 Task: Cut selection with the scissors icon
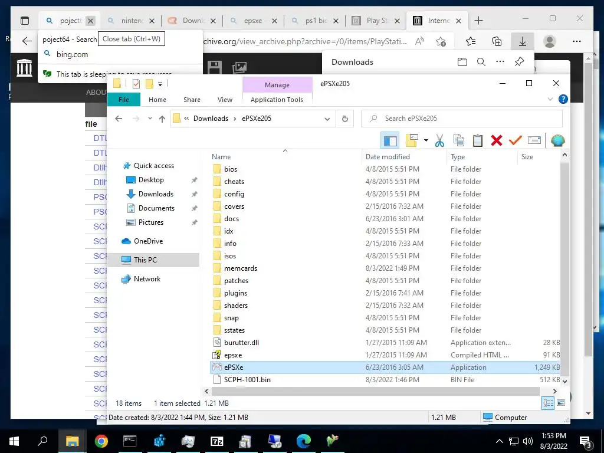tap(439, 140)
